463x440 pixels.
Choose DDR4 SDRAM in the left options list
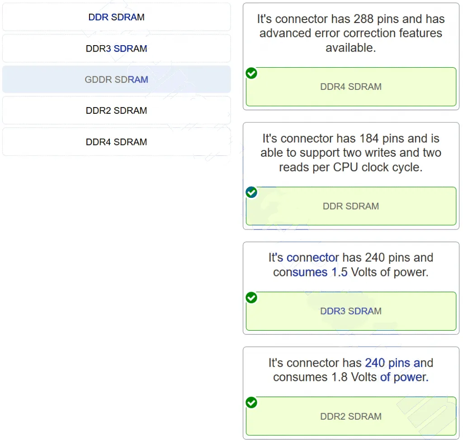point(116,142)
